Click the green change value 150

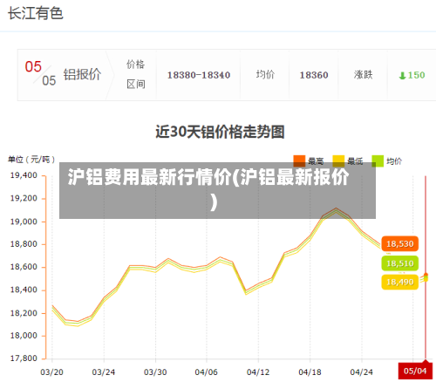point(416,75)
